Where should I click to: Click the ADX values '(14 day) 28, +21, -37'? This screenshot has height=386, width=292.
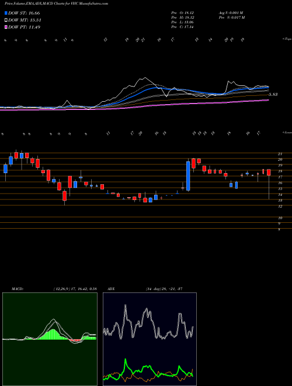pyautogui.click(x=164, y=289)
